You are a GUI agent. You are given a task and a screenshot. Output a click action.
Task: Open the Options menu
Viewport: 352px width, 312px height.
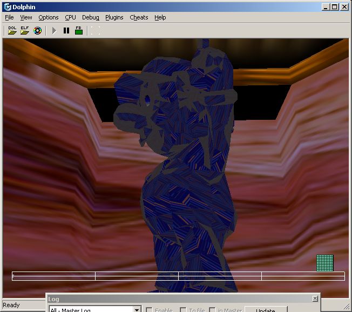pyautogui.click(x=49, y=17)
